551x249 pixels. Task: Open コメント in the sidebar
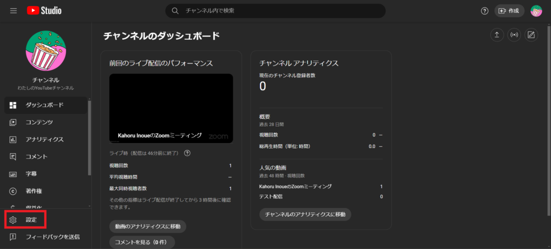click(x=37, y=156)
